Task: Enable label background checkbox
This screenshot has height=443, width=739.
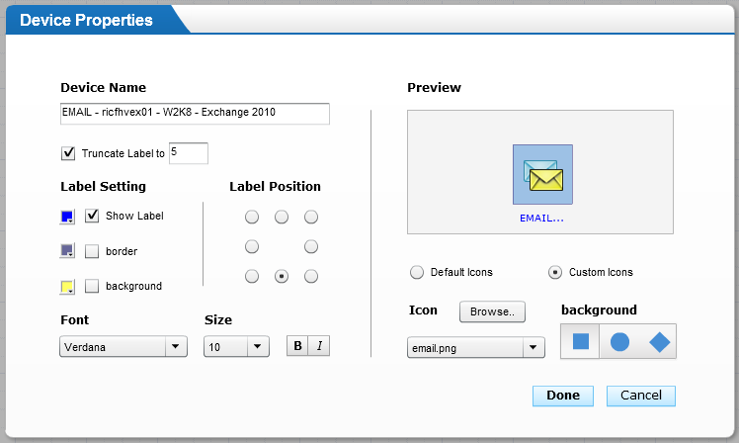Action: [x=92, y=286]
